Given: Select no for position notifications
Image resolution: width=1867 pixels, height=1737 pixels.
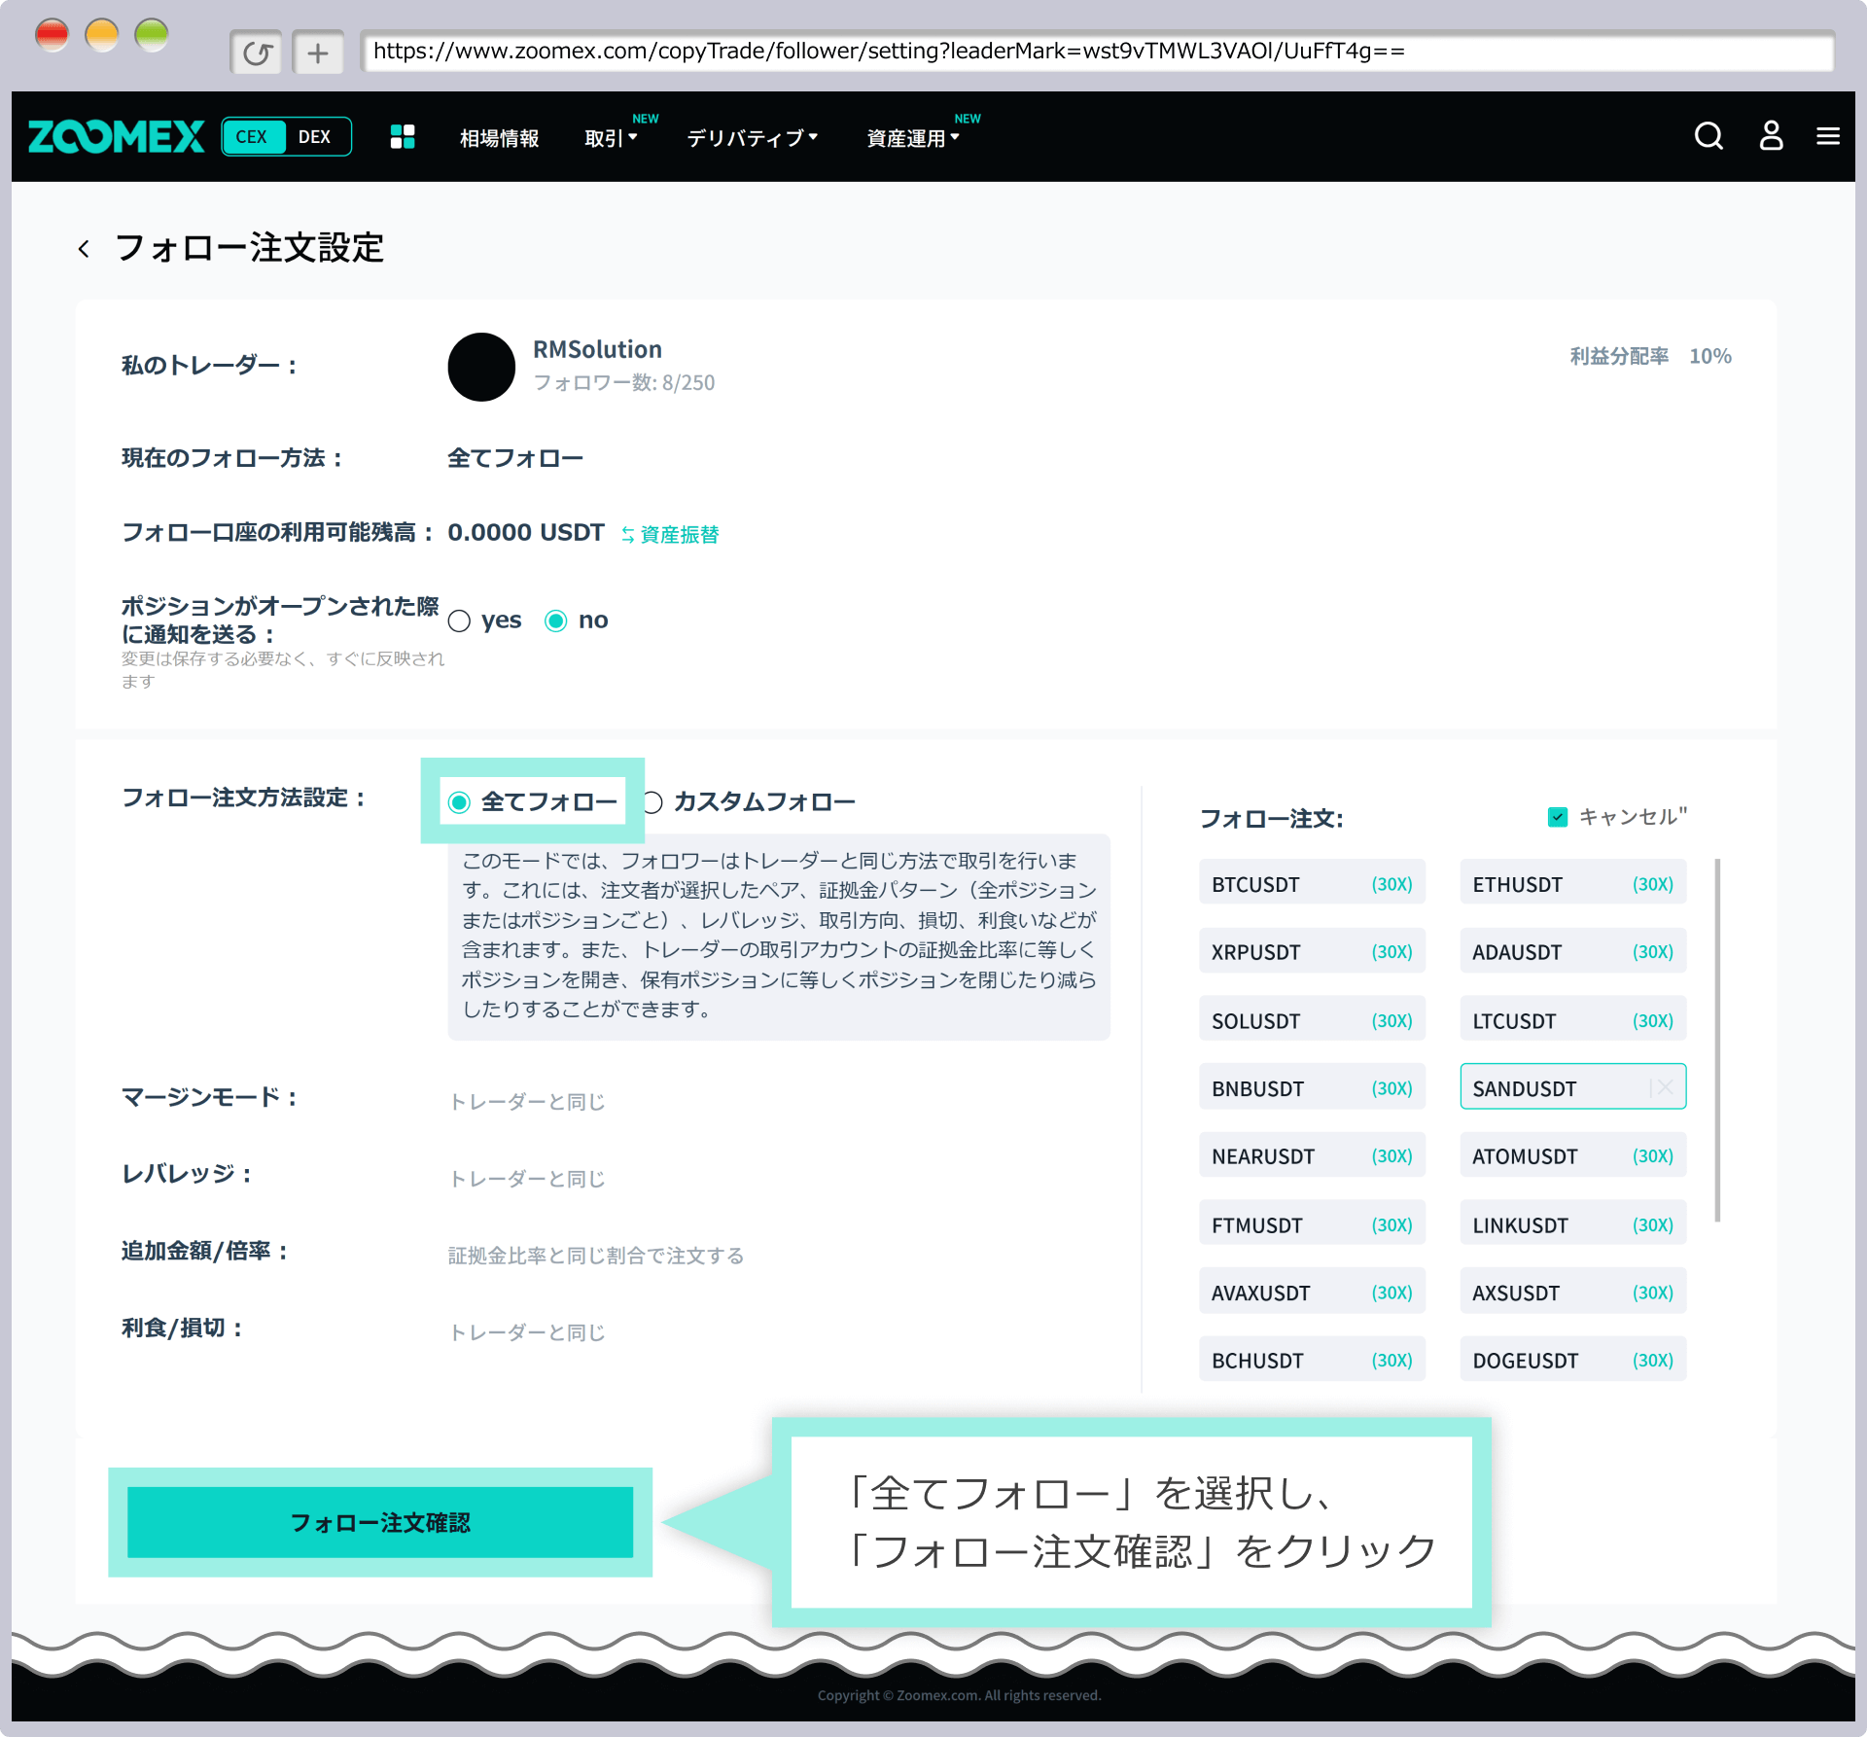Looking at the screenshot, I should click(555, 620).
